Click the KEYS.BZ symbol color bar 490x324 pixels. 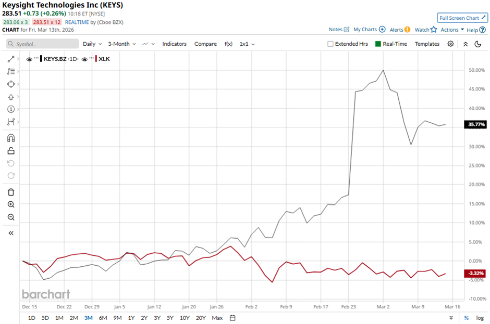tap(41, 59)
